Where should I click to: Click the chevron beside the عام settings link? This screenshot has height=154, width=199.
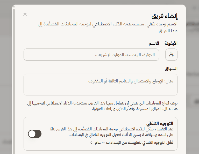(91, 143)
